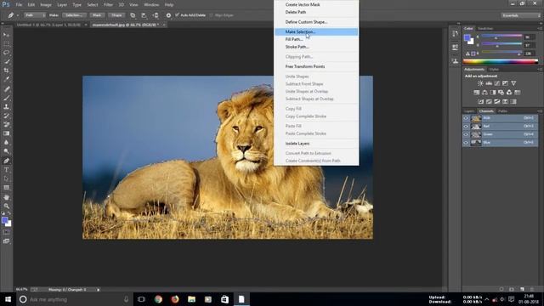Click the Mask button in options bar
This screenshot has height=306, width=544.
(97, 15)
